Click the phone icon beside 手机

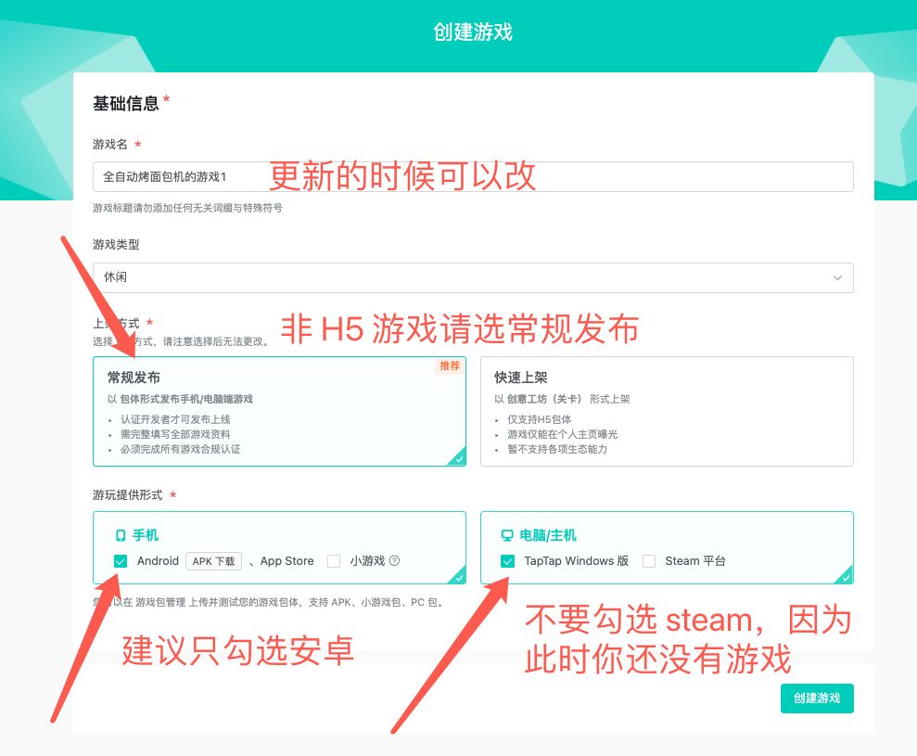121,535
